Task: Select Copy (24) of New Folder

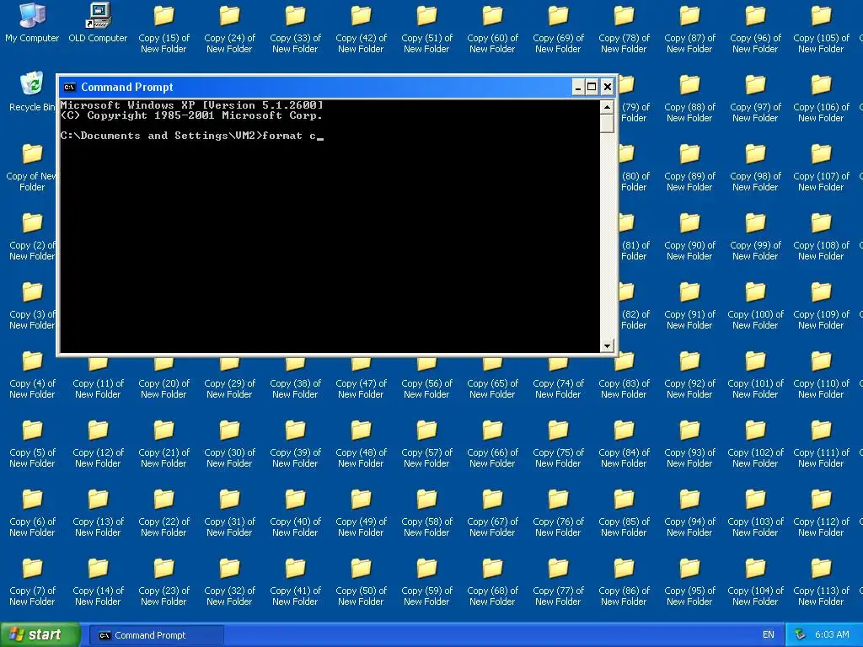Action: point(229,29)
